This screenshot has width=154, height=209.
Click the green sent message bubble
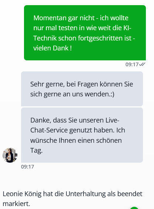(85, 33)
